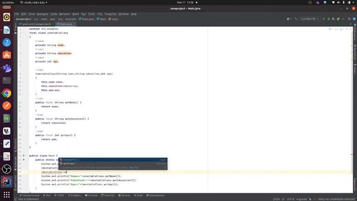Open the File menu
This screenshot has width=357, height=201.
tap(17, 14)
